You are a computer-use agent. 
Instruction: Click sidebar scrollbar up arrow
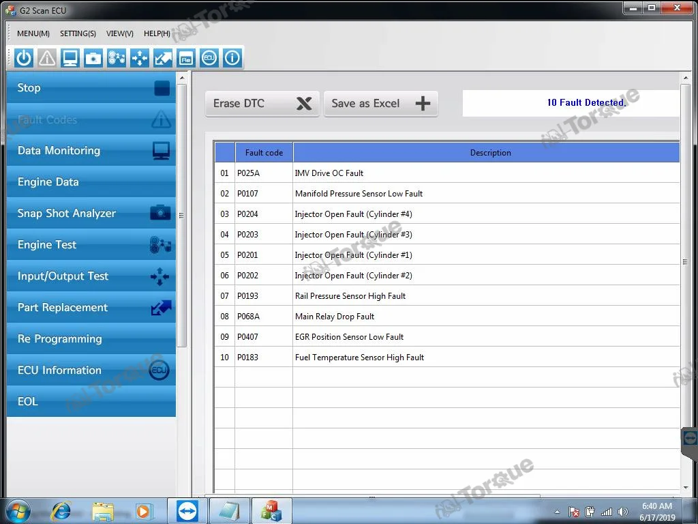pos(181,78)
